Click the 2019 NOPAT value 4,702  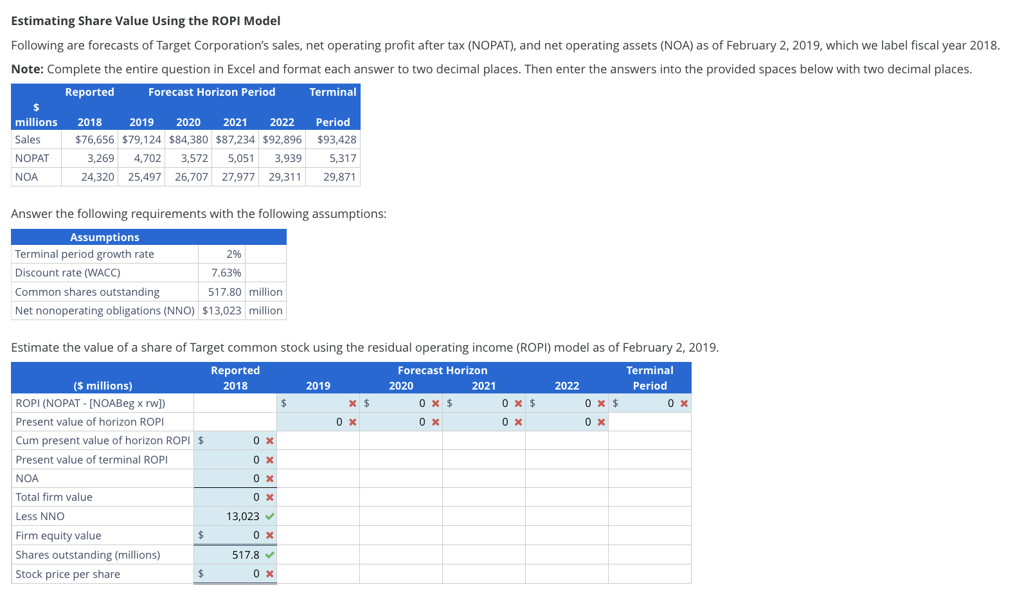click(148, 158)
